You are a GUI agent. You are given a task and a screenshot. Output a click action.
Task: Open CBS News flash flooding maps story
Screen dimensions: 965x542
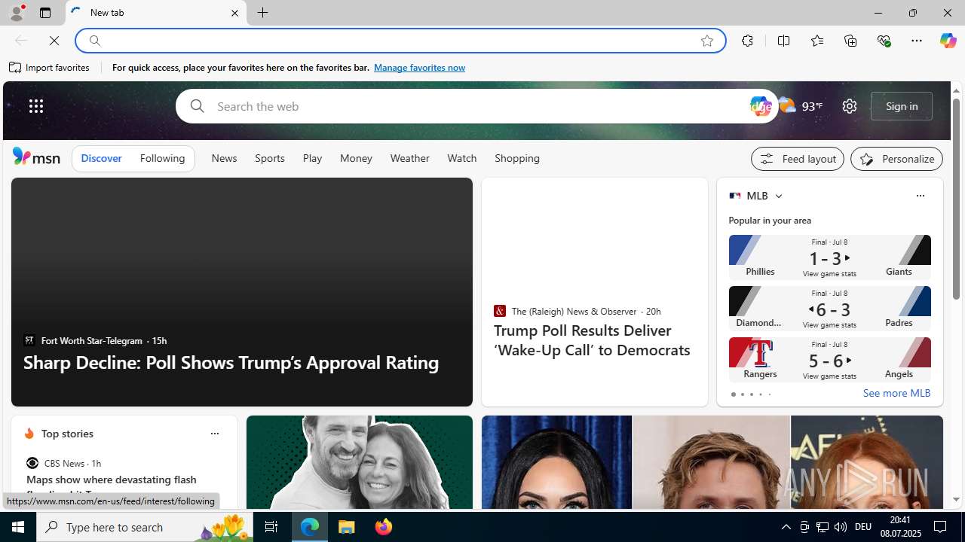[112, 486]
